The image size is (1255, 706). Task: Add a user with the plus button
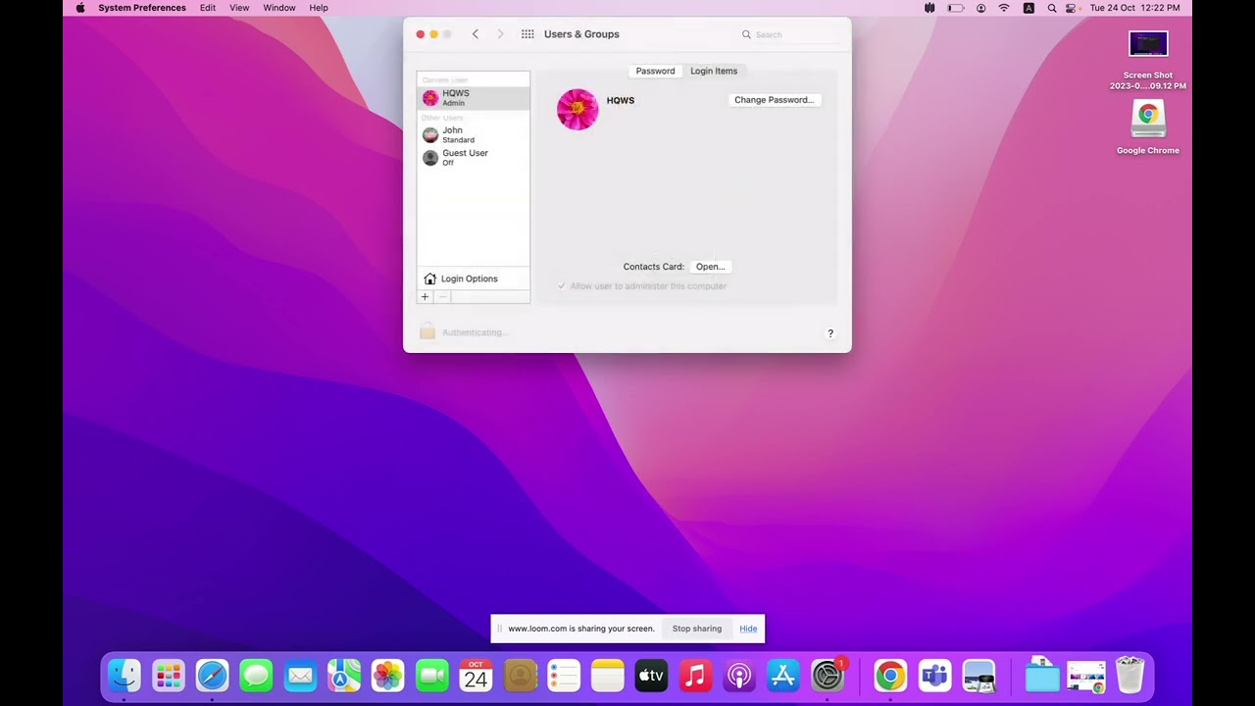click(x=425, y=297)
